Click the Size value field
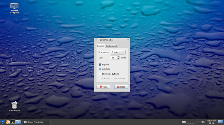The width and height of the screenshot is (224, 125). pos(114,57)
